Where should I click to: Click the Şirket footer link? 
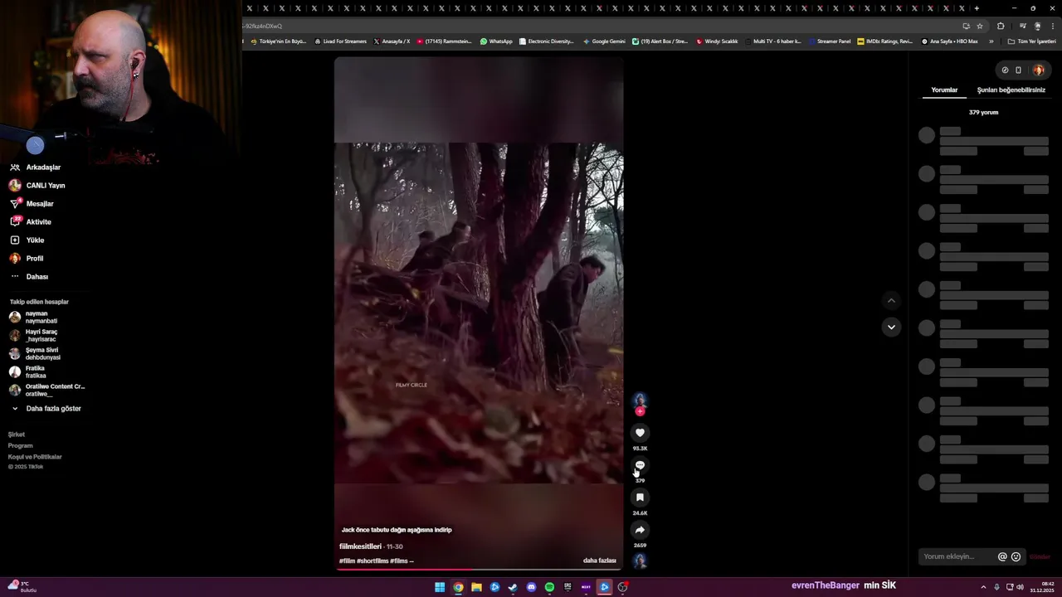tap(17, 434)
